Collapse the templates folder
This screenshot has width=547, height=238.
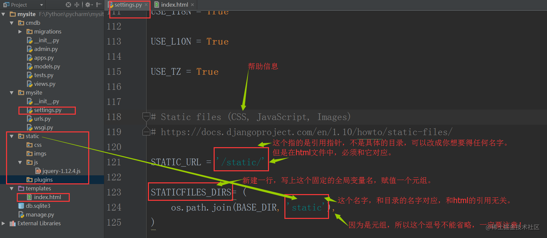tap(12, 188)
